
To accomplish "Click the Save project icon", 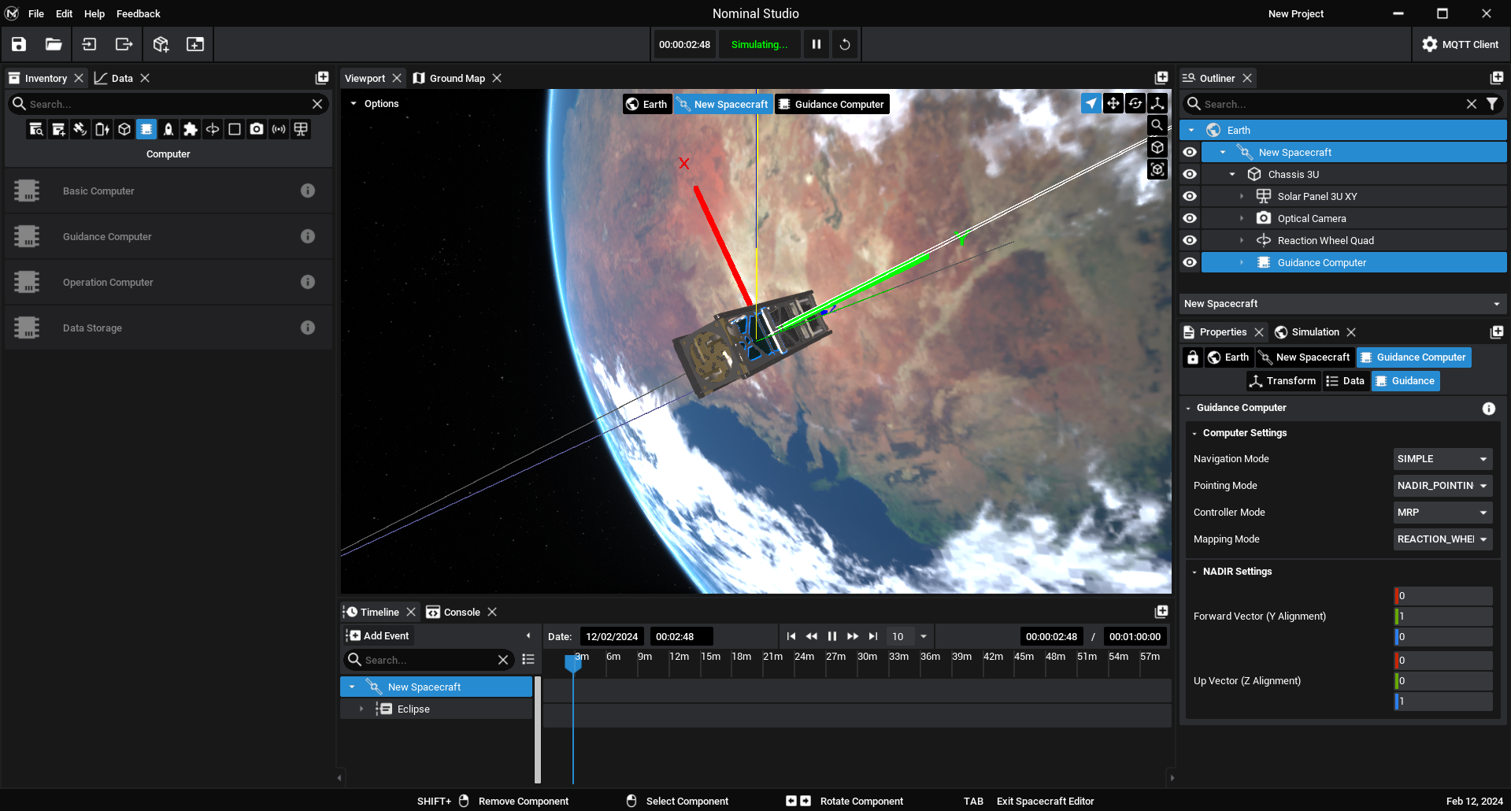I will click(19, 44).
